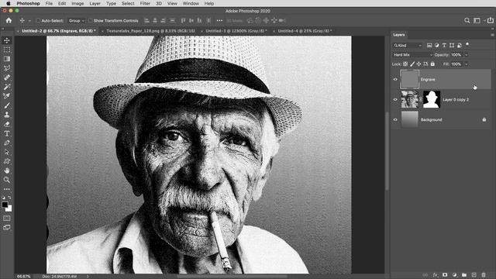The image size is (496, 279).
Task: Open the workspace switcher icon
Action: coord(477,21)
